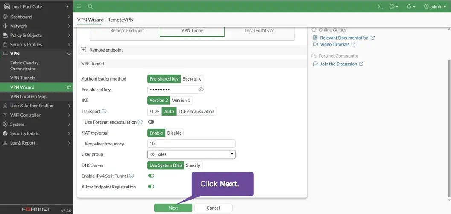Click info icon beside IPv4 Split Tunnel
Image resolution: width=451 pixels, height=214 pixels.
tap(131, 176)
